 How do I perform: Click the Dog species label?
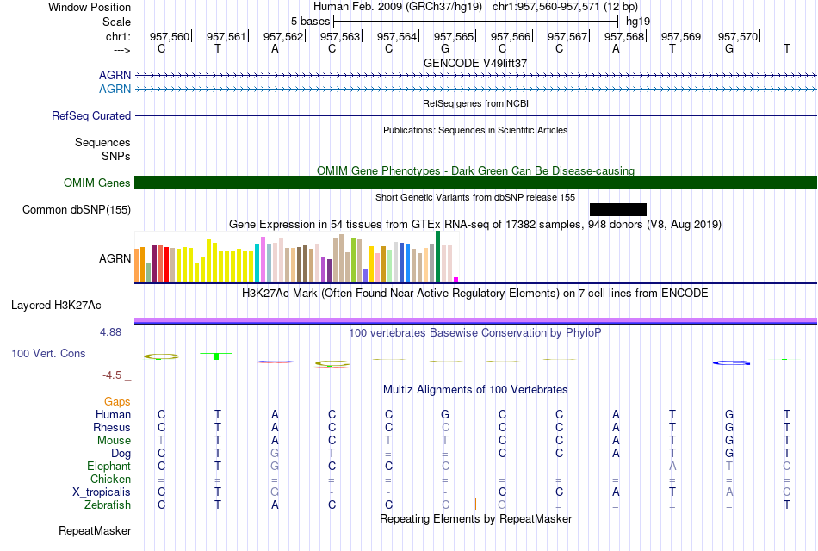click(x=121, y=454)
